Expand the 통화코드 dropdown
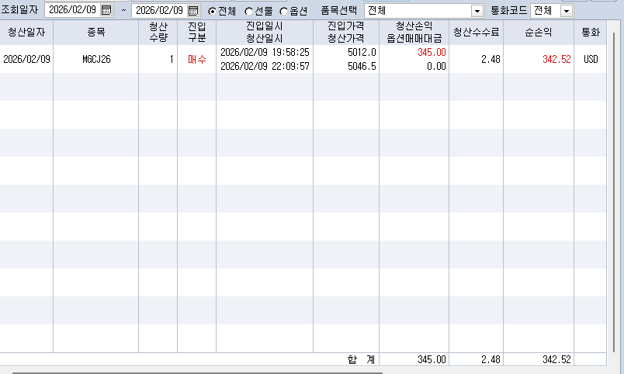The height and width of the screenshot is (374, 624). coord(567,11)
